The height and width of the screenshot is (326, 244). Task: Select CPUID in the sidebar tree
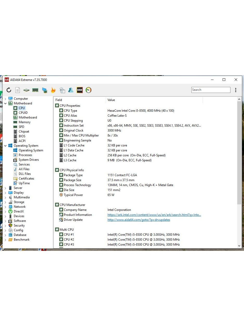click(x=23, y=113)
